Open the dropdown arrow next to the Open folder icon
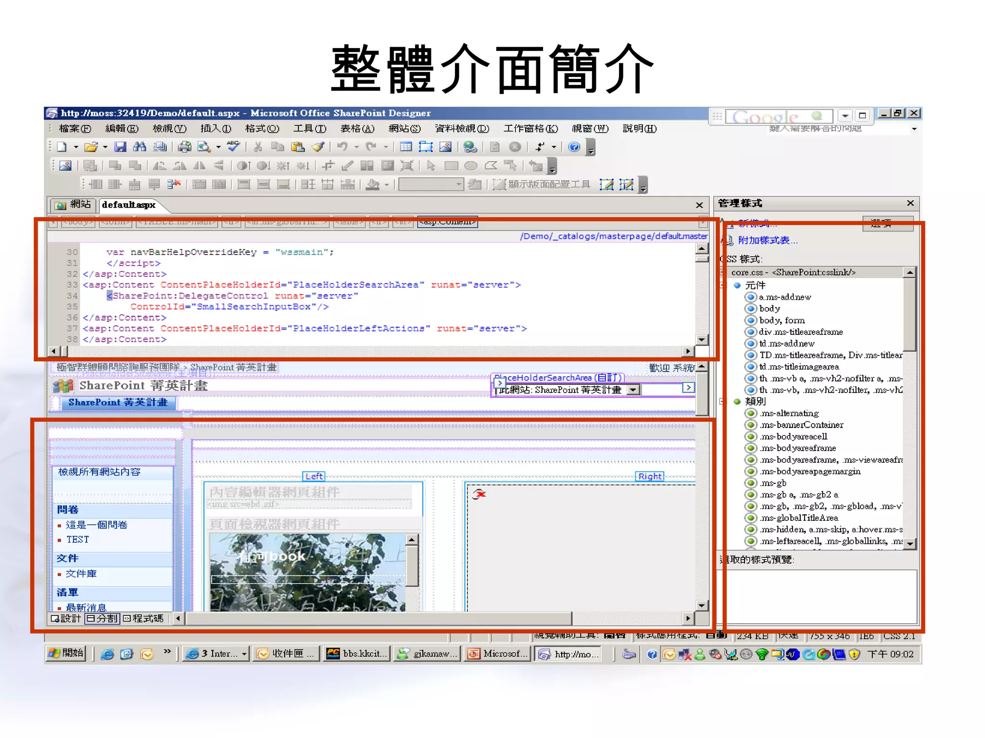 coord(105,148)
